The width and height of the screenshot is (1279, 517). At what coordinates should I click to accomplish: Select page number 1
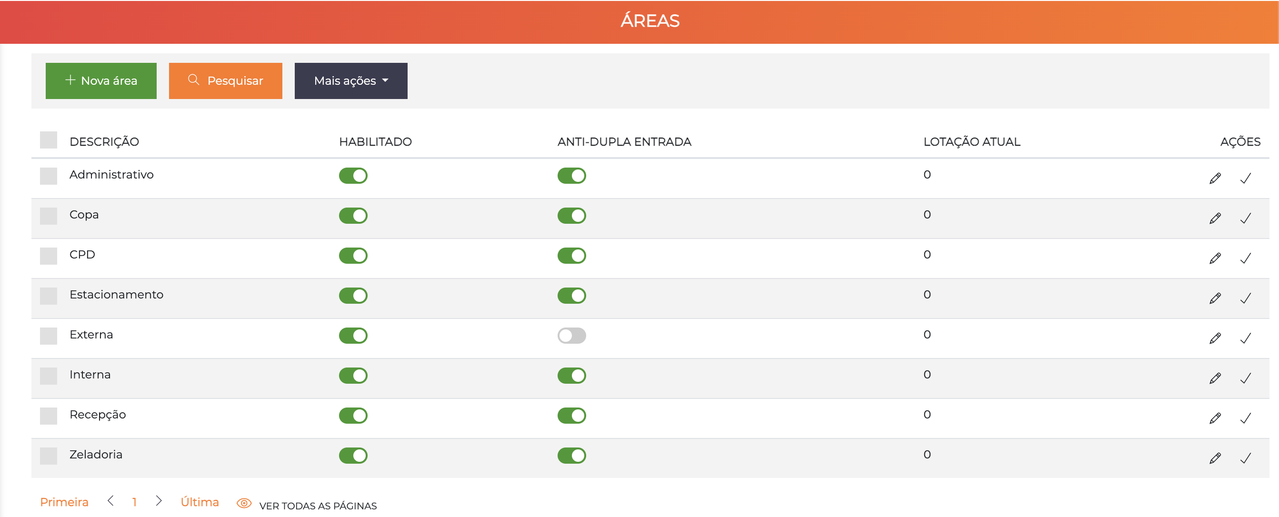tap(135, 502)
